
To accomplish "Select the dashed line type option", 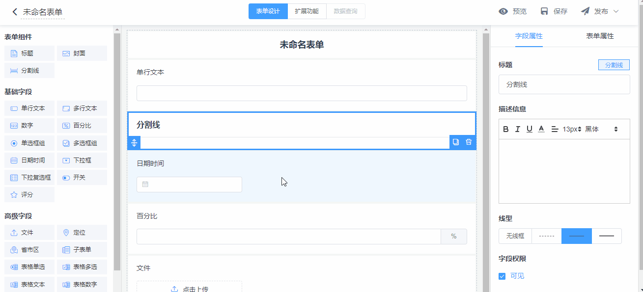I will (x=546, y=236).
